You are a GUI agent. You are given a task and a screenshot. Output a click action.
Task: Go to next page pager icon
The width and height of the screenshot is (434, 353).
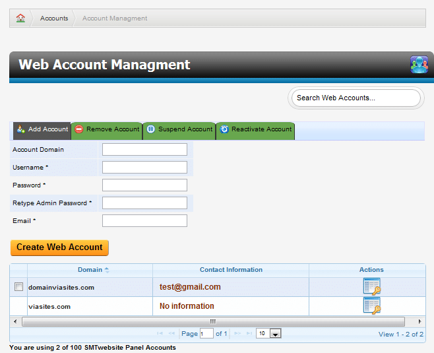pyautogui.click(x=237, y=334)
